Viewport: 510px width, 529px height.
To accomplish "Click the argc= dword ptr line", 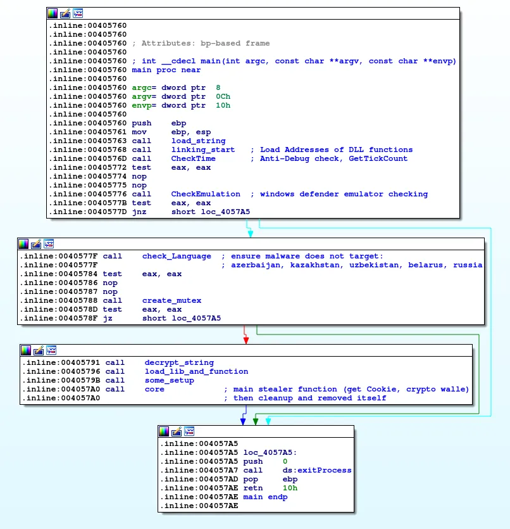I will click(x=176, y=87).
